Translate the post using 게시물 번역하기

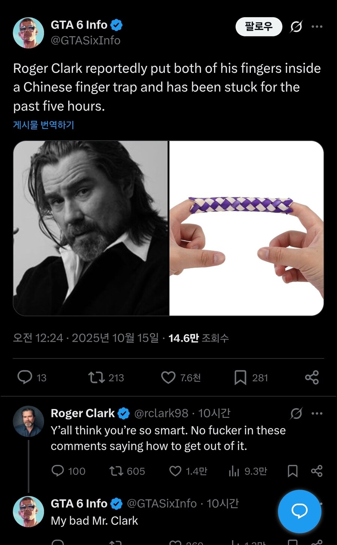(43, 125)
